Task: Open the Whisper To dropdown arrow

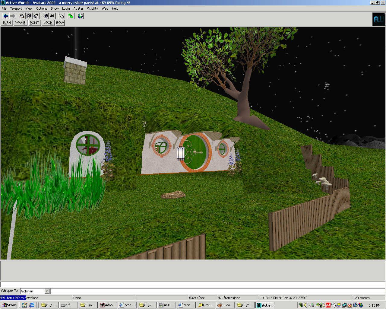Action: click(47, 291)
